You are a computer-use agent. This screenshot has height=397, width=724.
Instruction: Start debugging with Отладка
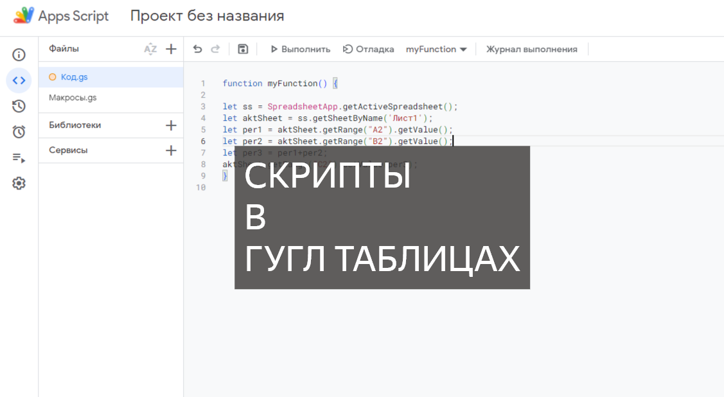pyautogui.click(x=368, y=49)
